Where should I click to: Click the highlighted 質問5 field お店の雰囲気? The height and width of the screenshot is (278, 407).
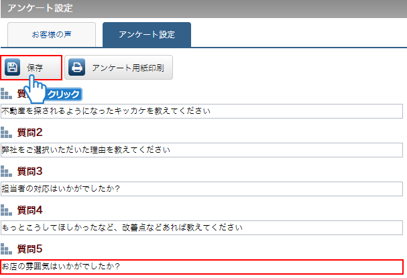pos(201,266)
